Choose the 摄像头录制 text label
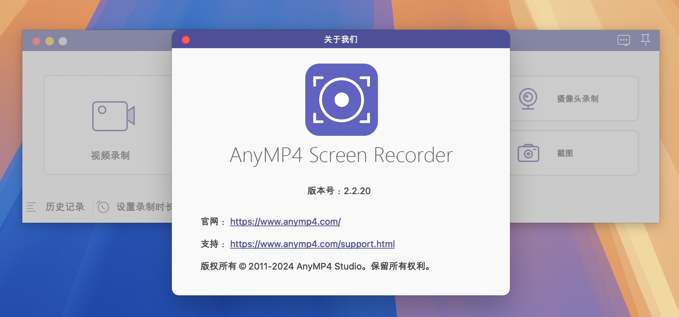The width and height of the screenshot is (679, 317). (x=577, y=99)
